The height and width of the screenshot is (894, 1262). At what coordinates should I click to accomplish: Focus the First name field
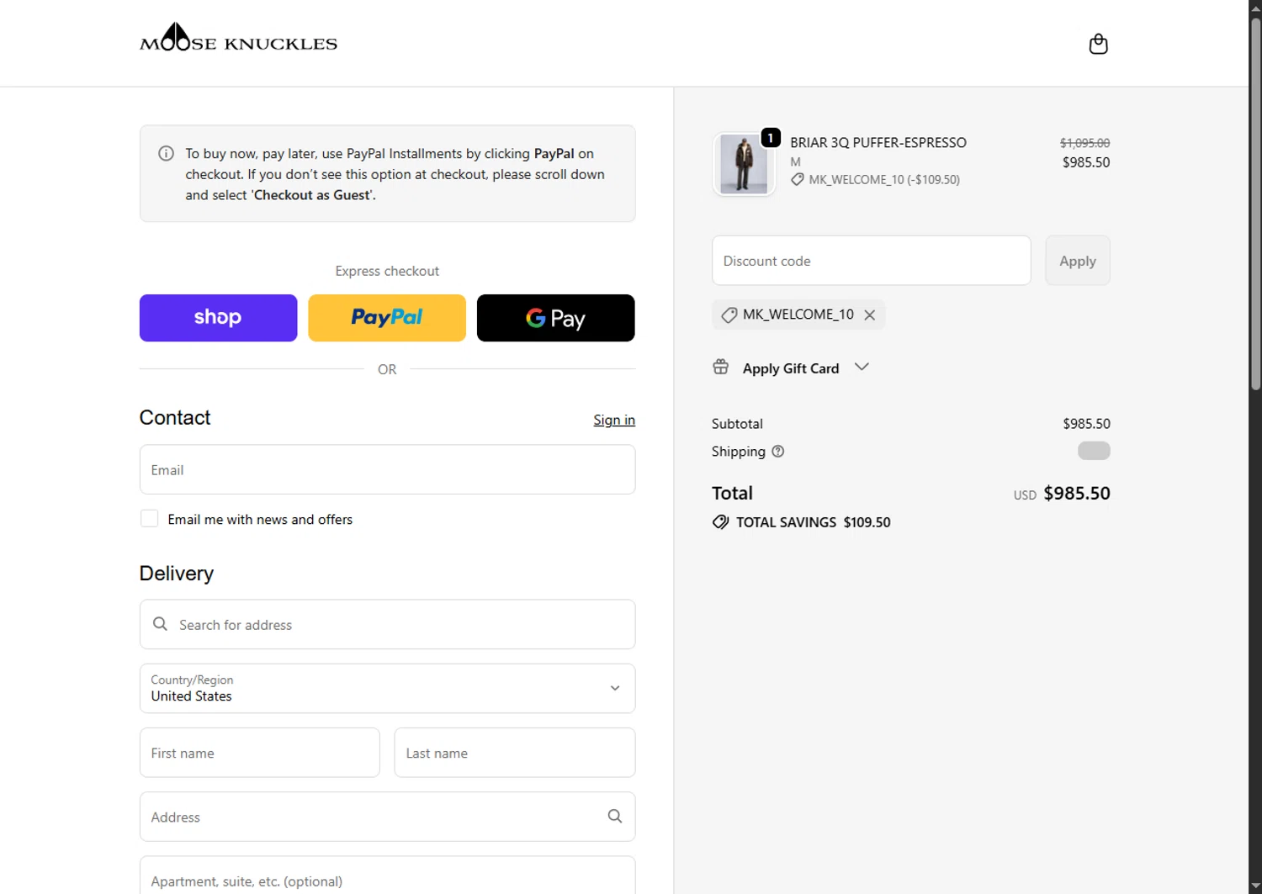[259, 753]
